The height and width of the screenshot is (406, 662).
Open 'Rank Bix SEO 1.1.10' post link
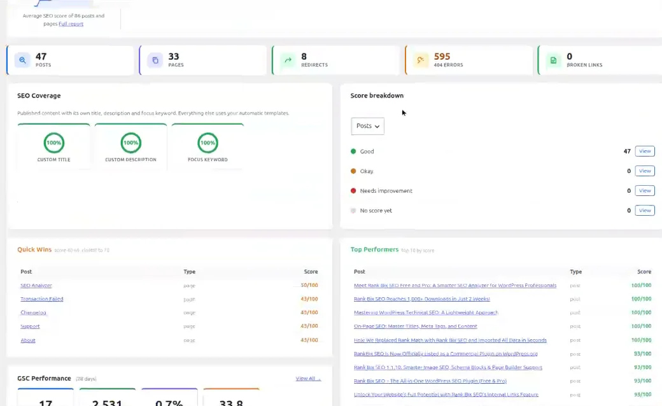click(448, 368)
